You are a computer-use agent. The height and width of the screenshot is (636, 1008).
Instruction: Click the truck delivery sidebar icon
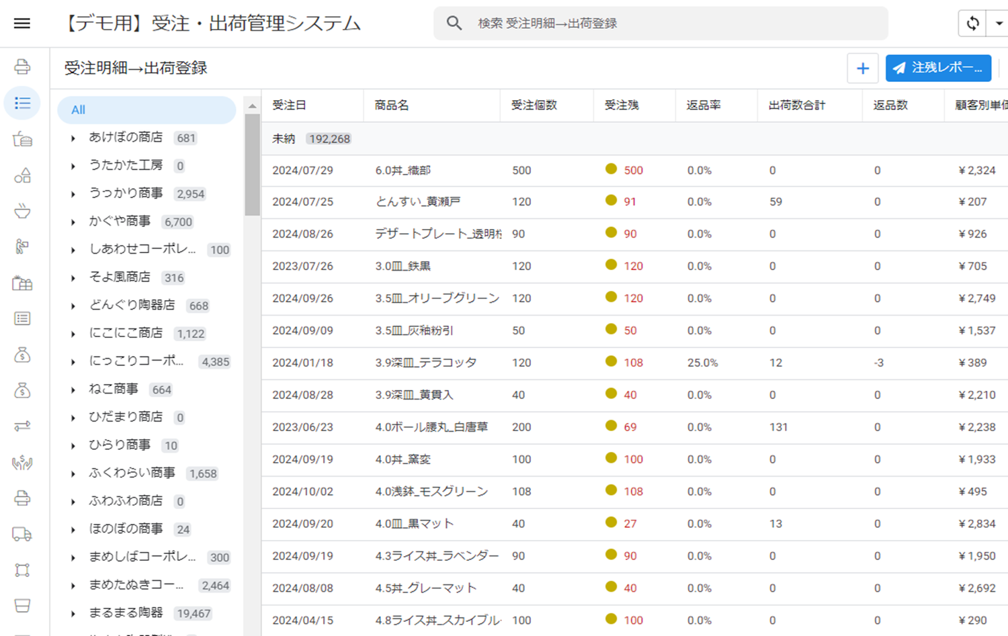22,534
